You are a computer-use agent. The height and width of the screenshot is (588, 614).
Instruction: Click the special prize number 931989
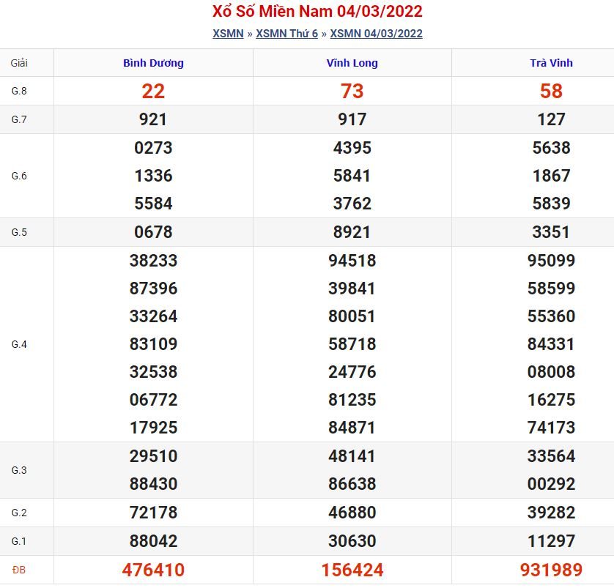551,570
